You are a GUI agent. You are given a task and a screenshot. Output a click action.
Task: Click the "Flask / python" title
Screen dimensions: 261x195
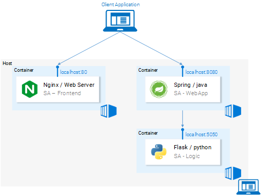click(193, 147)
